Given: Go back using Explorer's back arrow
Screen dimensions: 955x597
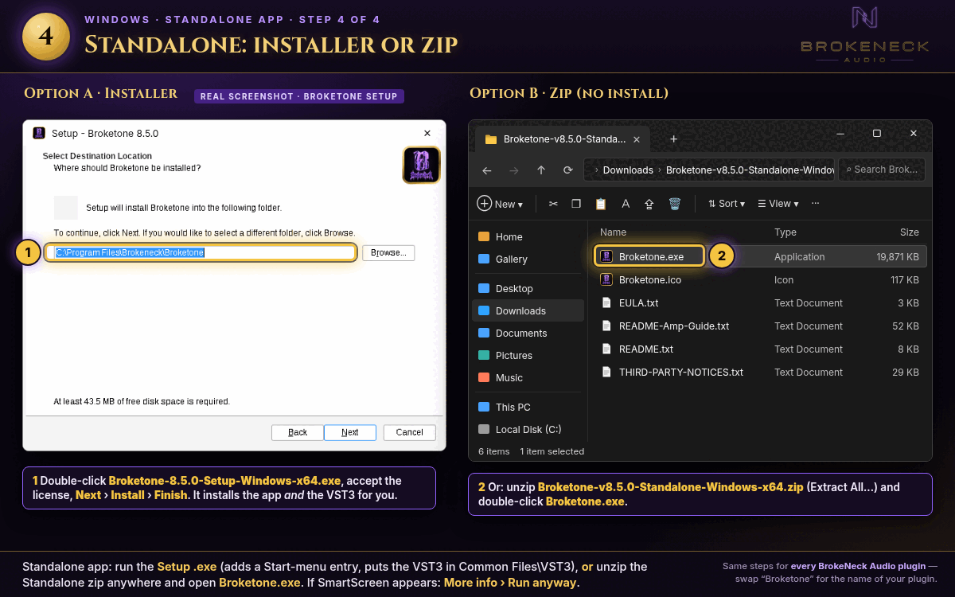Looking at the screenshot, I should tap(487, 170).
